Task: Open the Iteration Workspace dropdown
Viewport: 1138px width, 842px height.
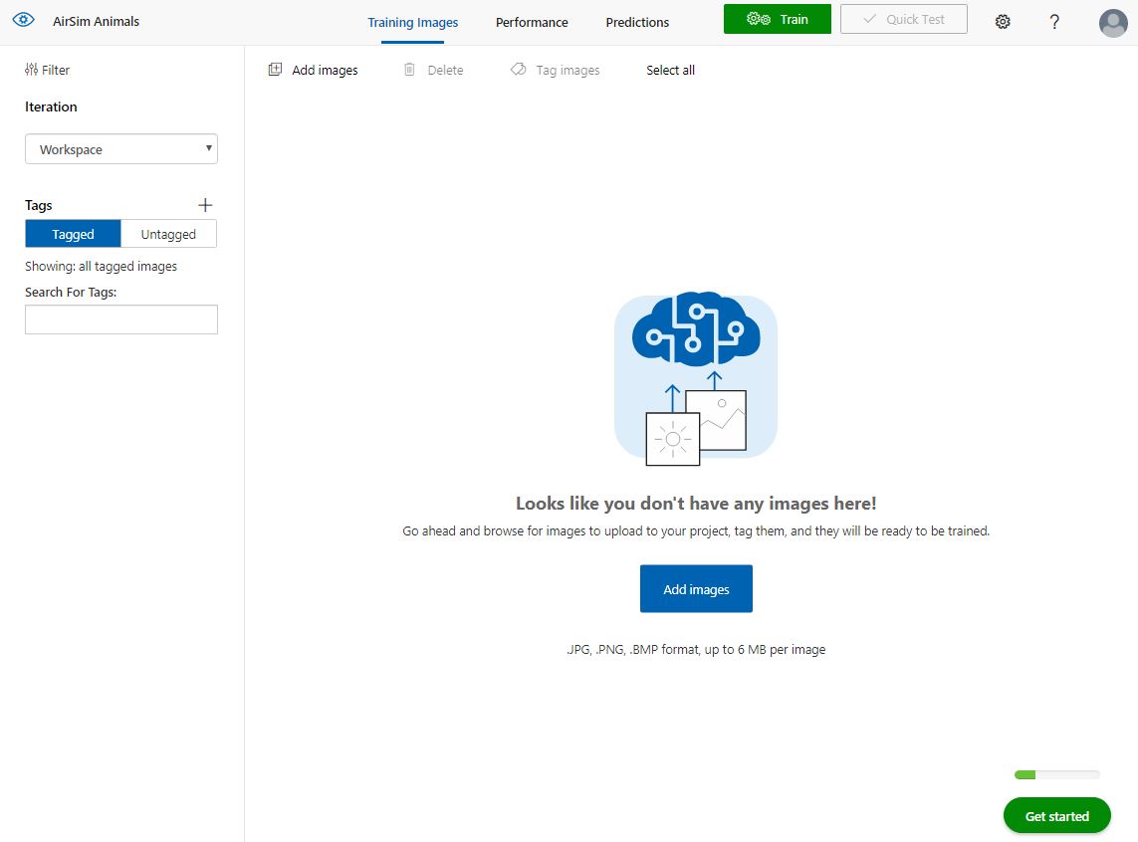Action: tap(121, 149)
